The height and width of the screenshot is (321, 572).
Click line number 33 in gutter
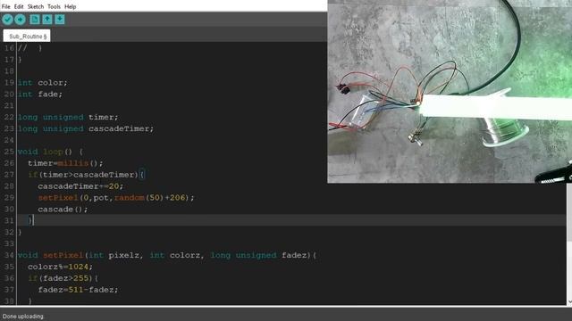pyautogui.click(x=9, y=243)
